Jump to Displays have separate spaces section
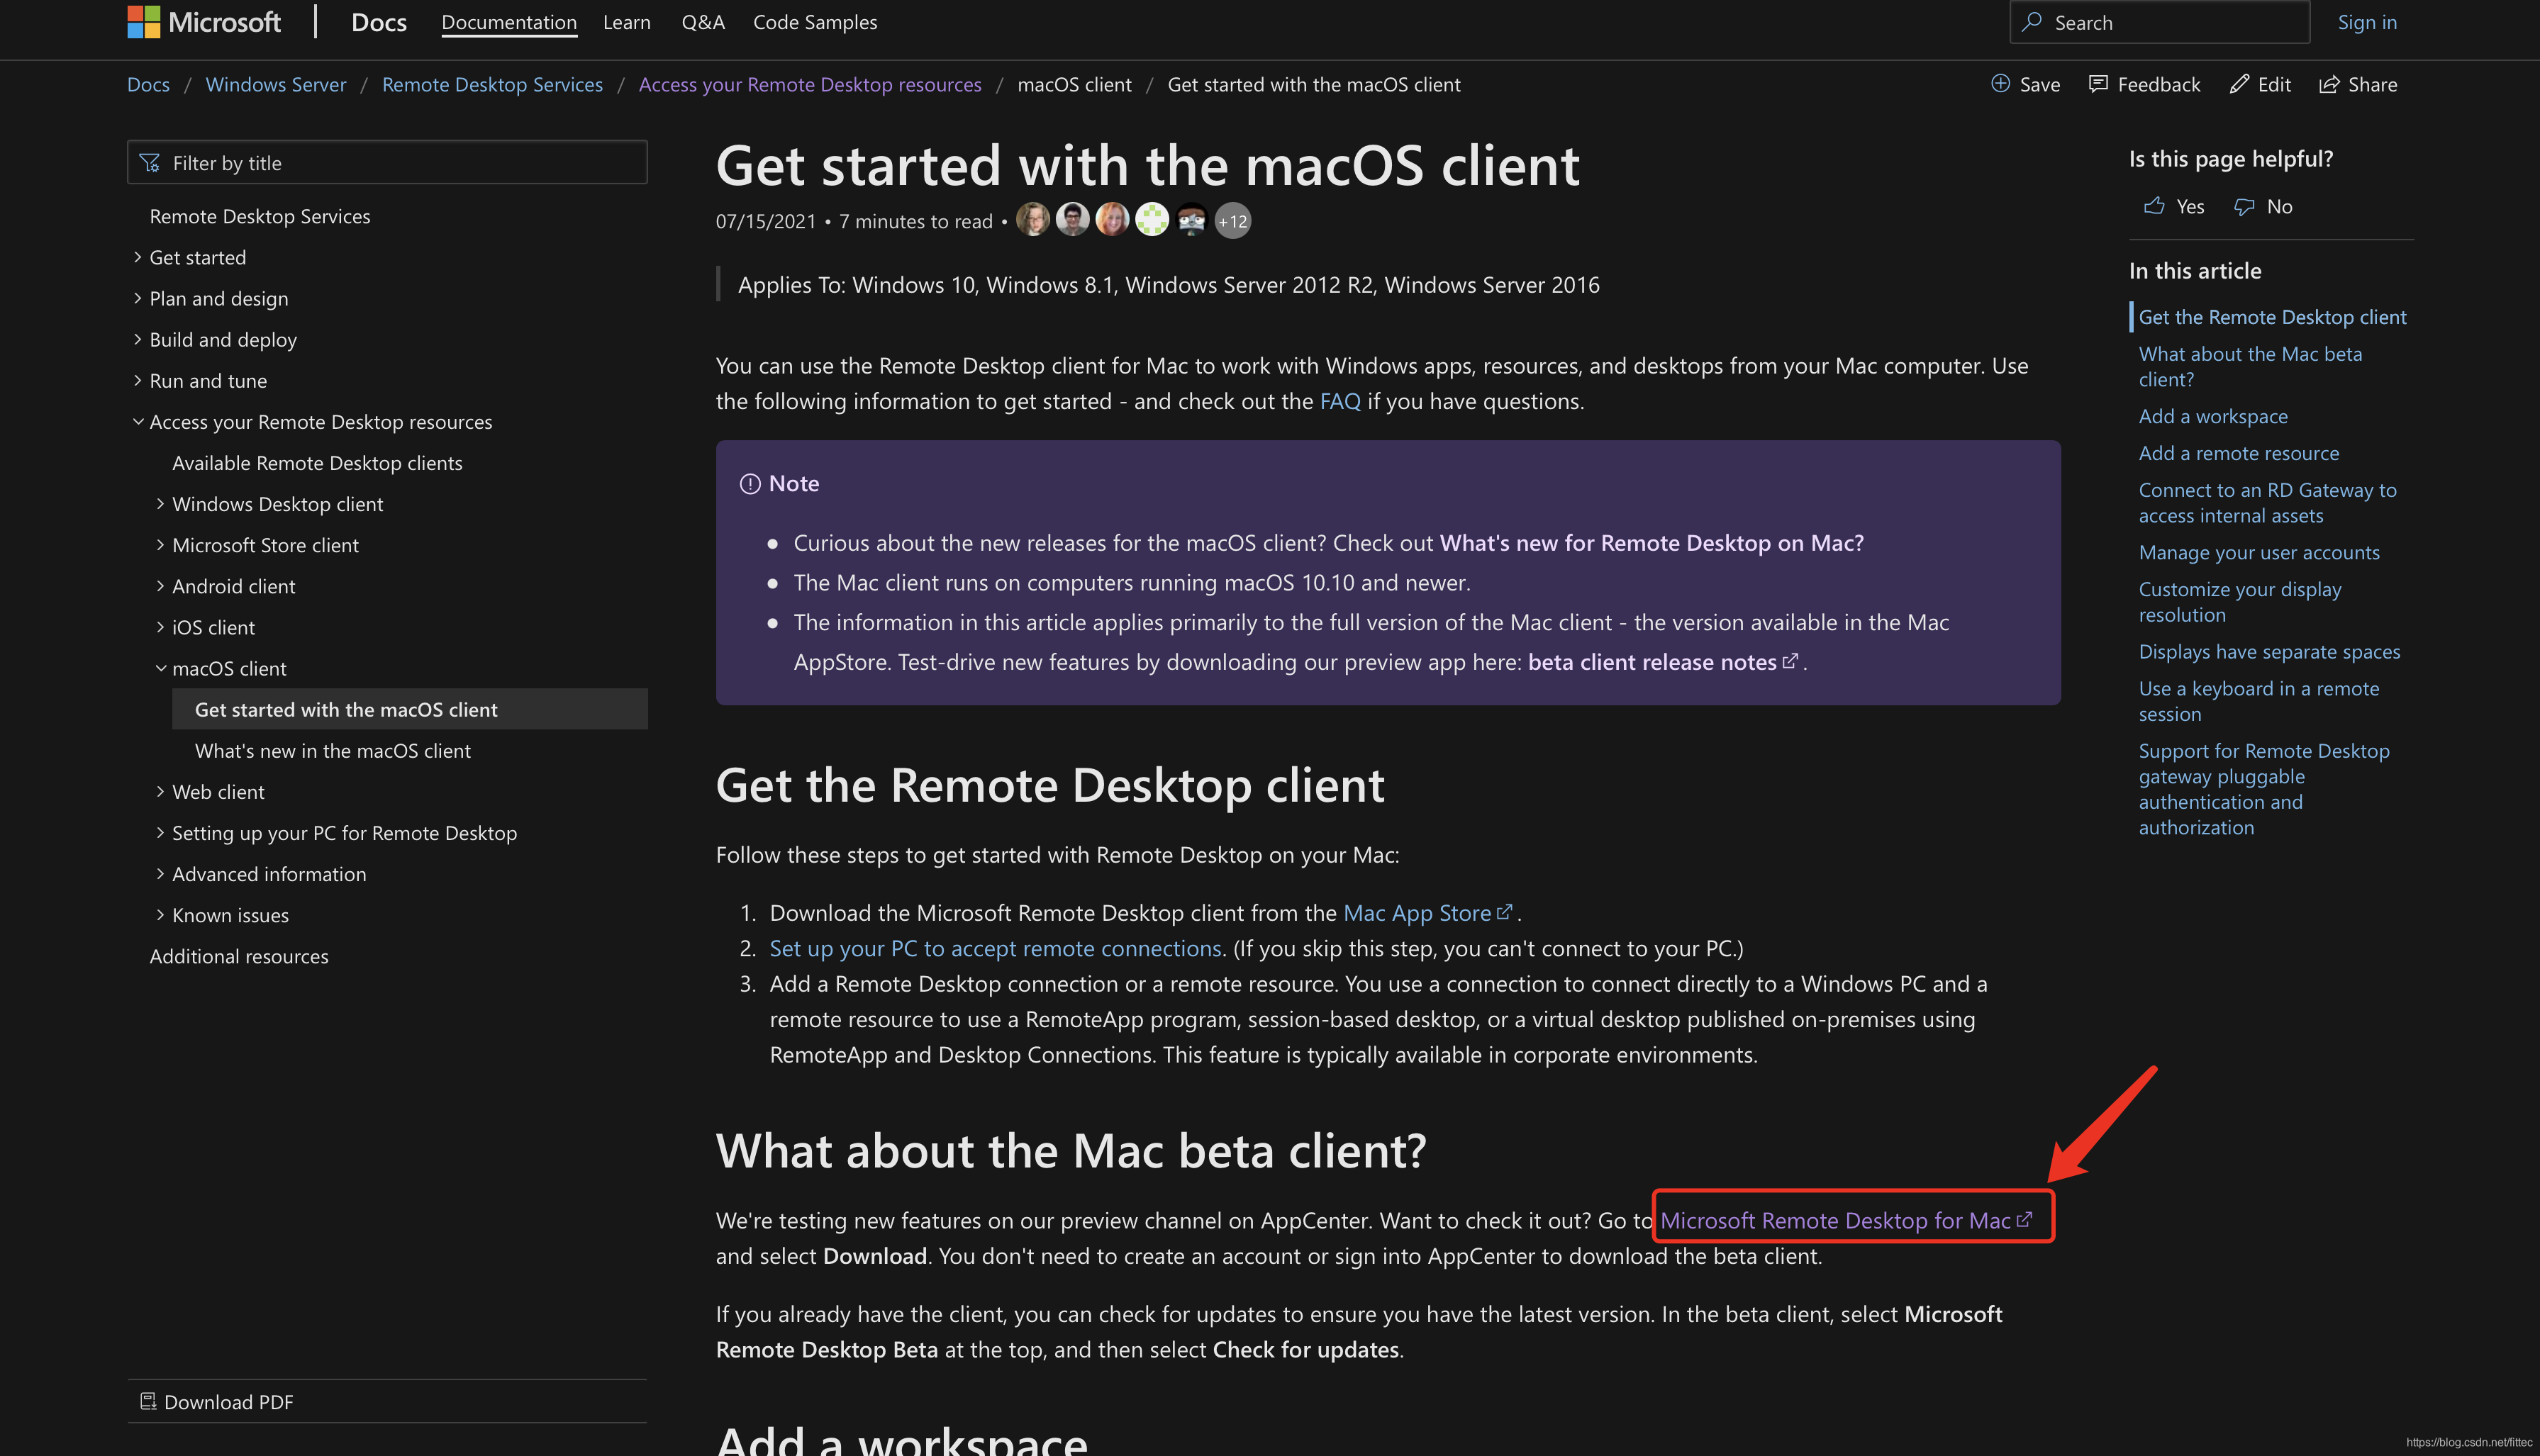 pos(2269,651)
